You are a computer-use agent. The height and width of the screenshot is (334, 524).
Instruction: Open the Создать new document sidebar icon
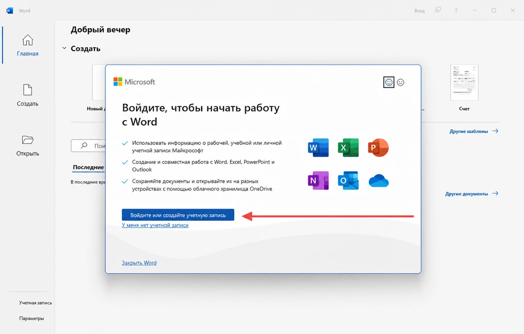click(x=28, y=90)
